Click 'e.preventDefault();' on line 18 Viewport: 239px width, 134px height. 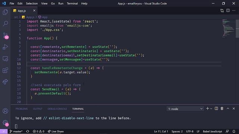tap(53, 93)
